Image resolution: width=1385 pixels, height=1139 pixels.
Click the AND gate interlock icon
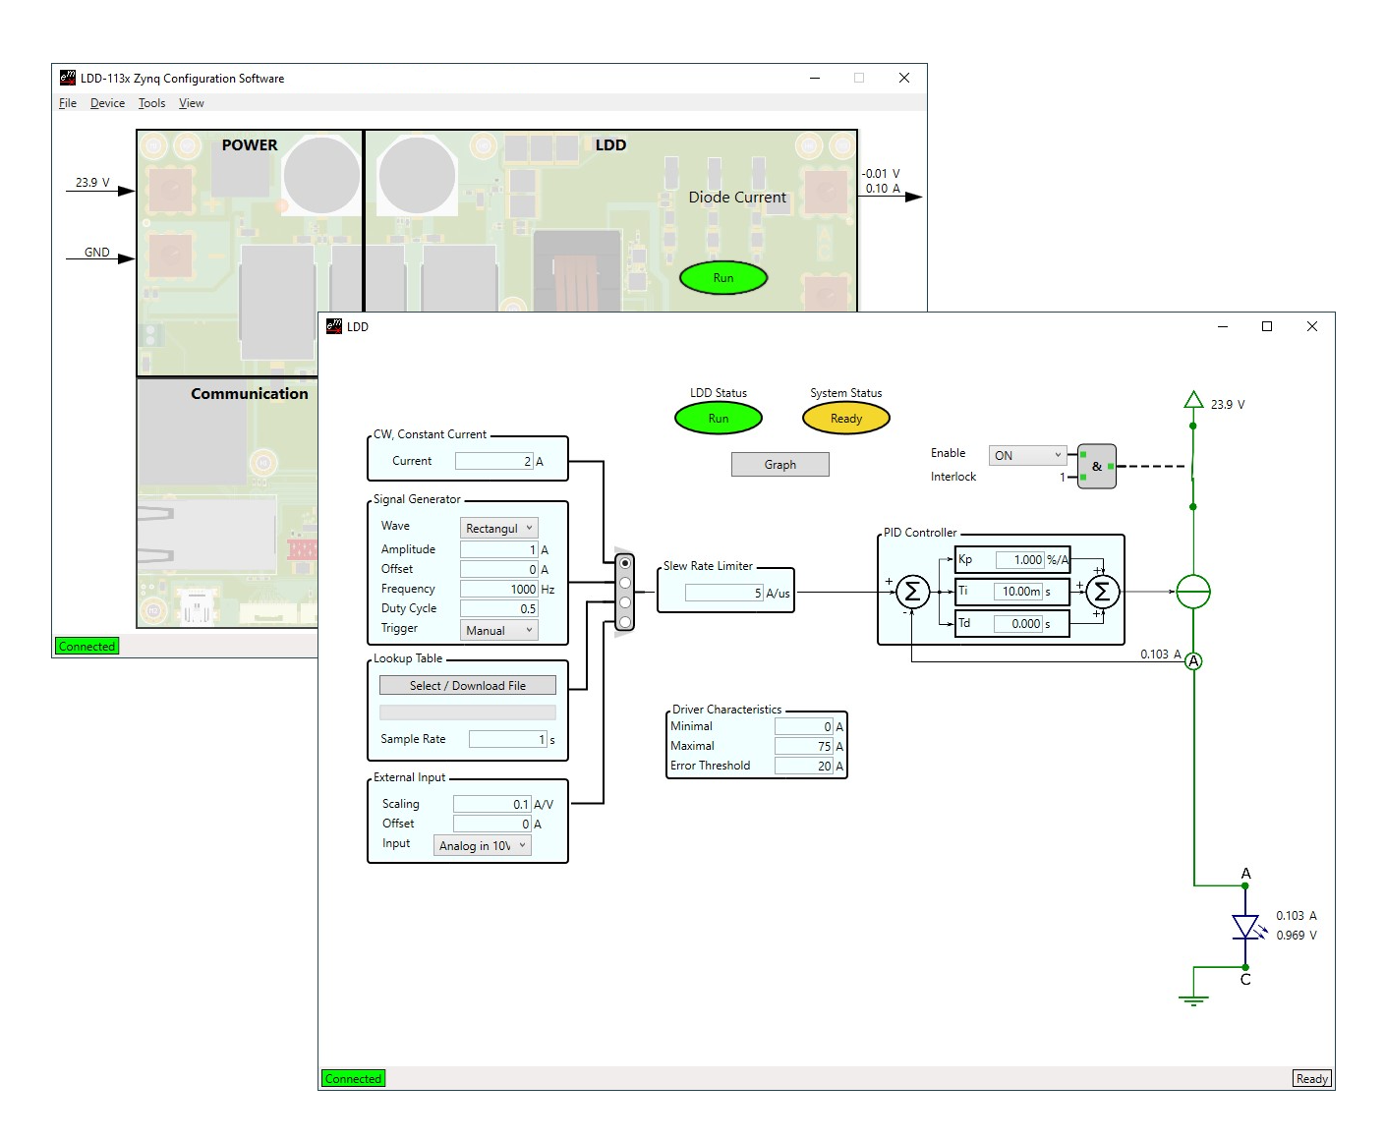point(1097,466)
